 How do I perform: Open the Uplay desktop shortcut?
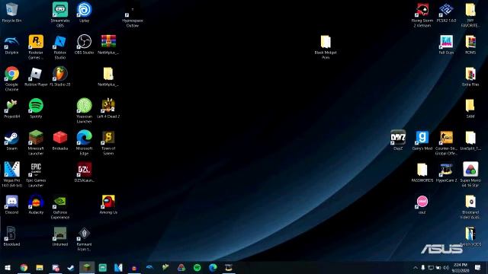click(84, 12)
